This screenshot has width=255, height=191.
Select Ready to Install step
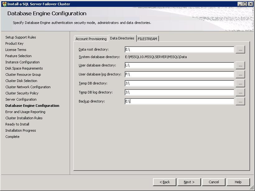click(x=17, y=124)
